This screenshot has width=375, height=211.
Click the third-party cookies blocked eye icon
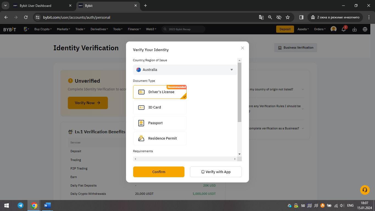click(x=279, y=17)
